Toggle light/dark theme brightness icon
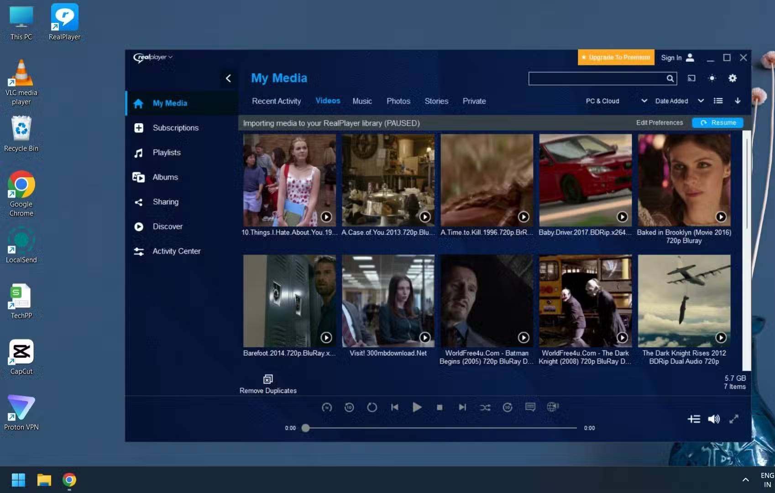The height and width of the screenshot is (493, 775). pos(712,79)
